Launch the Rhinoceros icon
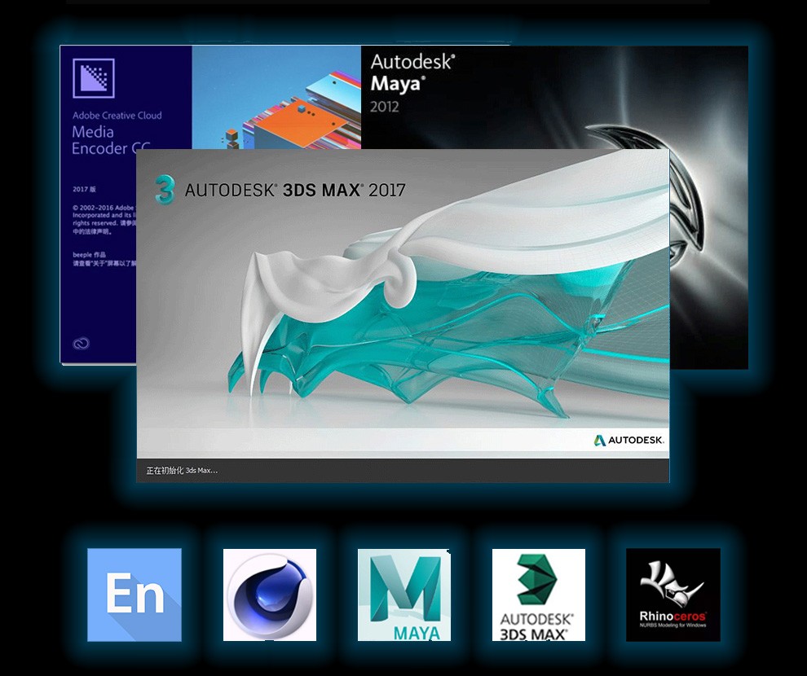Viewport: 807px width, 676px height. point(673,595)
